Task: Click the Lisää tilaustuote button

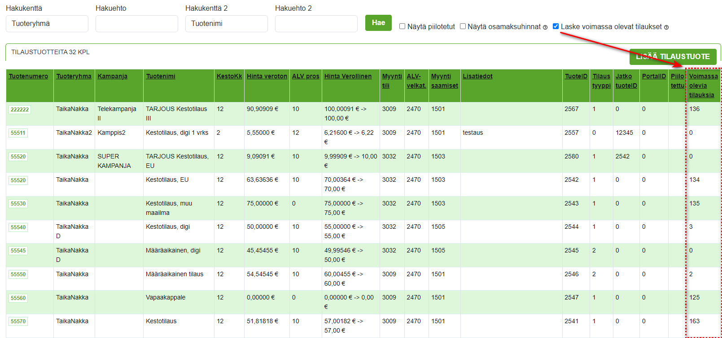Action: [x=673, y=57]
